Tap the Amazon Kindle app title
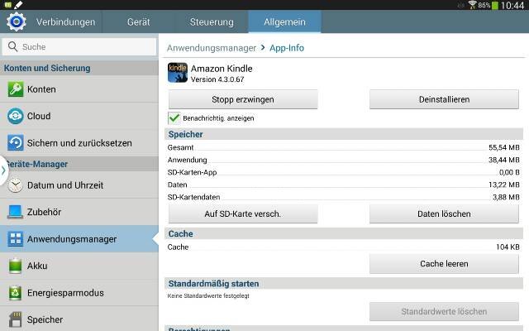 222,69
